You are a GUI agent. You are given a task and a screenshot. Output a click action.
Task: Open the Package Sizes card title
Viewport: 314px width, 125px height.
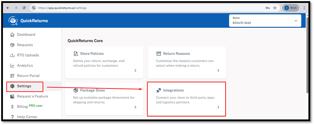(x=92, y=91)
